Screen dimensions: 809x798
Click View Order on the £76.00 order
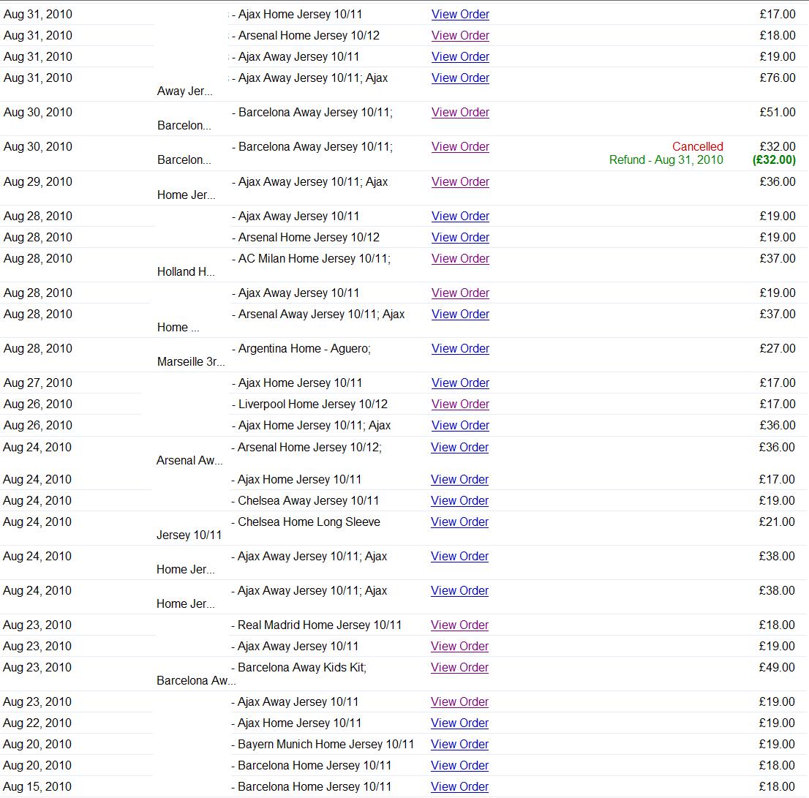(x=460, y=78)
